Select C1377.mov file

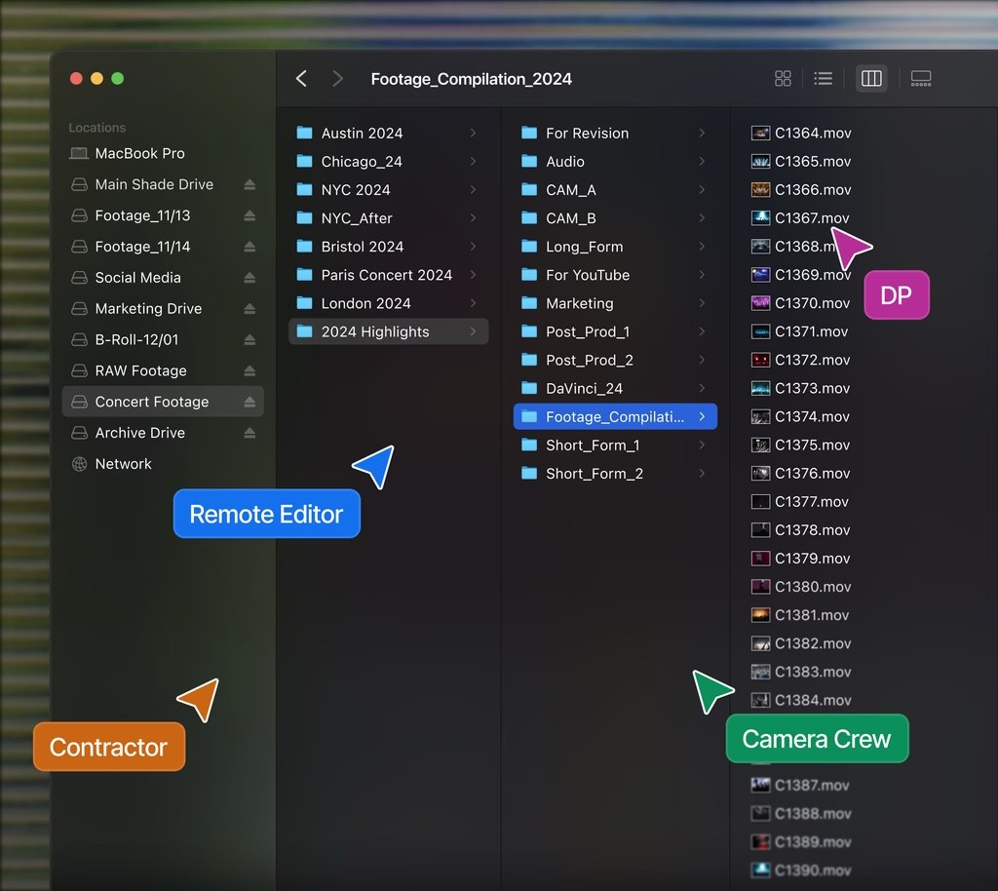point(801,501)
